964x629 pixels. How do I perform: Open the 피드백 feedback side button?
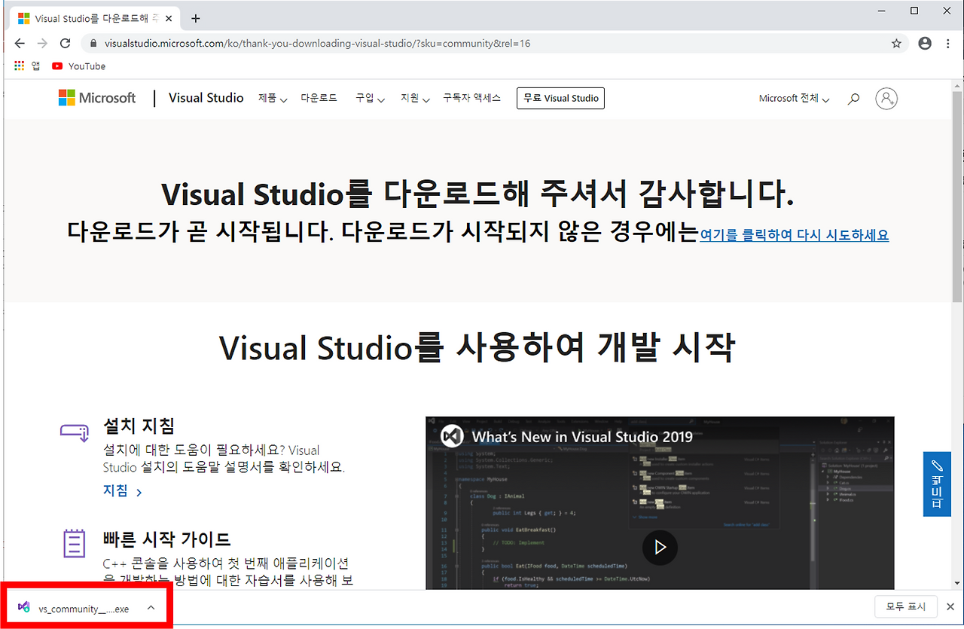click(x=937, y=484)
